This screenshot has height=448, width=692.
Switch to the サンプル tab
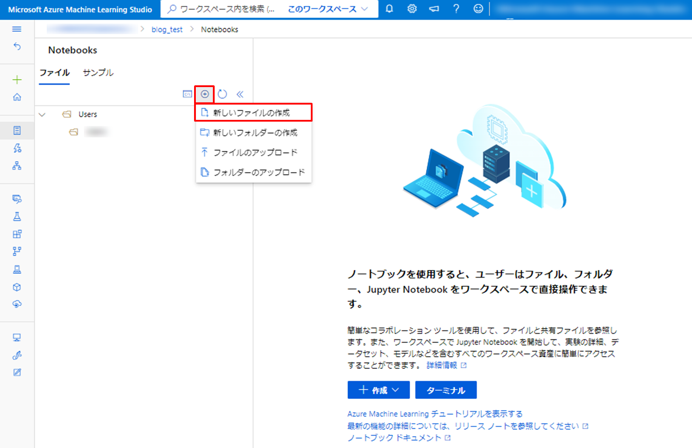pos(98,73)
